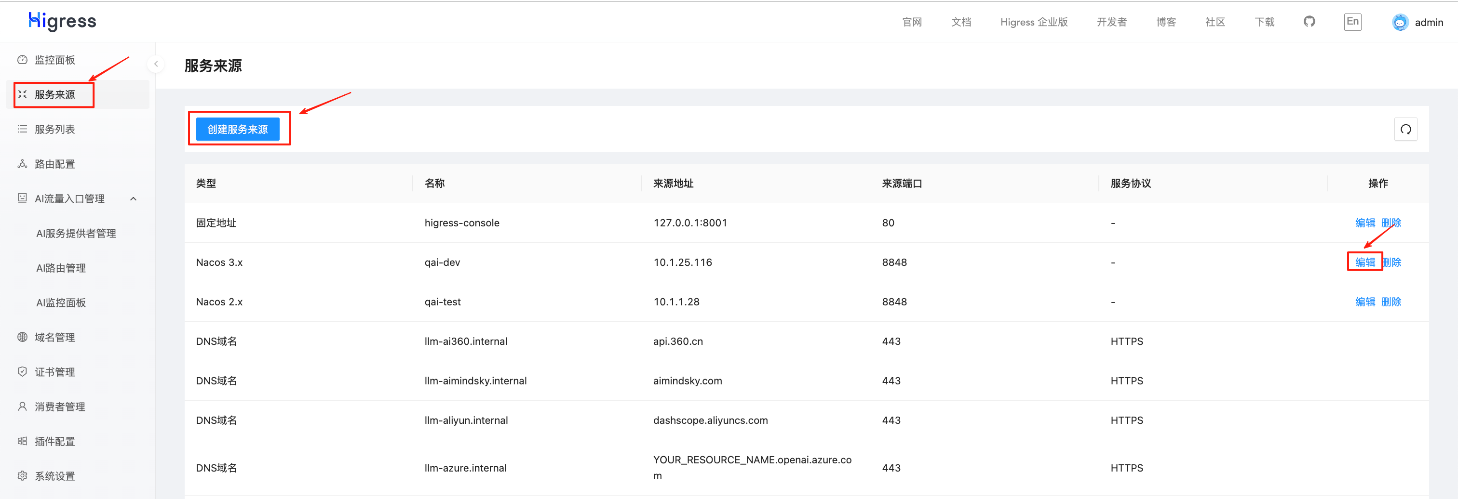Viewport: 1458px width, 499px height.
Task: Open 官网 link in header
Action: 912,22
